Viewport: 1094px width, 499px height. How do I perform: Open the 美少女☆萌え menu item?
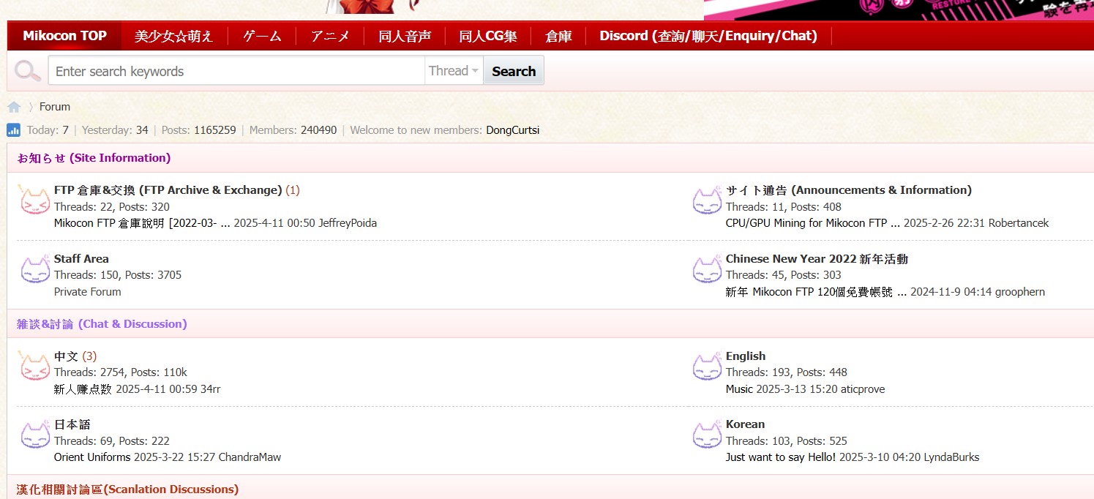click(174, 36)
